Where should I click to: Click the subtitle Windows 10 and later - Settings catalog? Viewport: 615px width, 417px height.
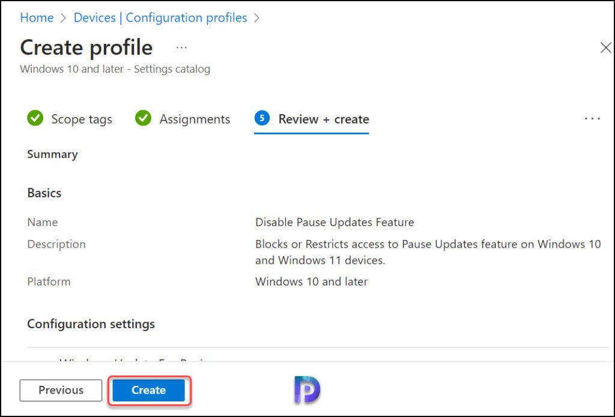coord(115,69)
